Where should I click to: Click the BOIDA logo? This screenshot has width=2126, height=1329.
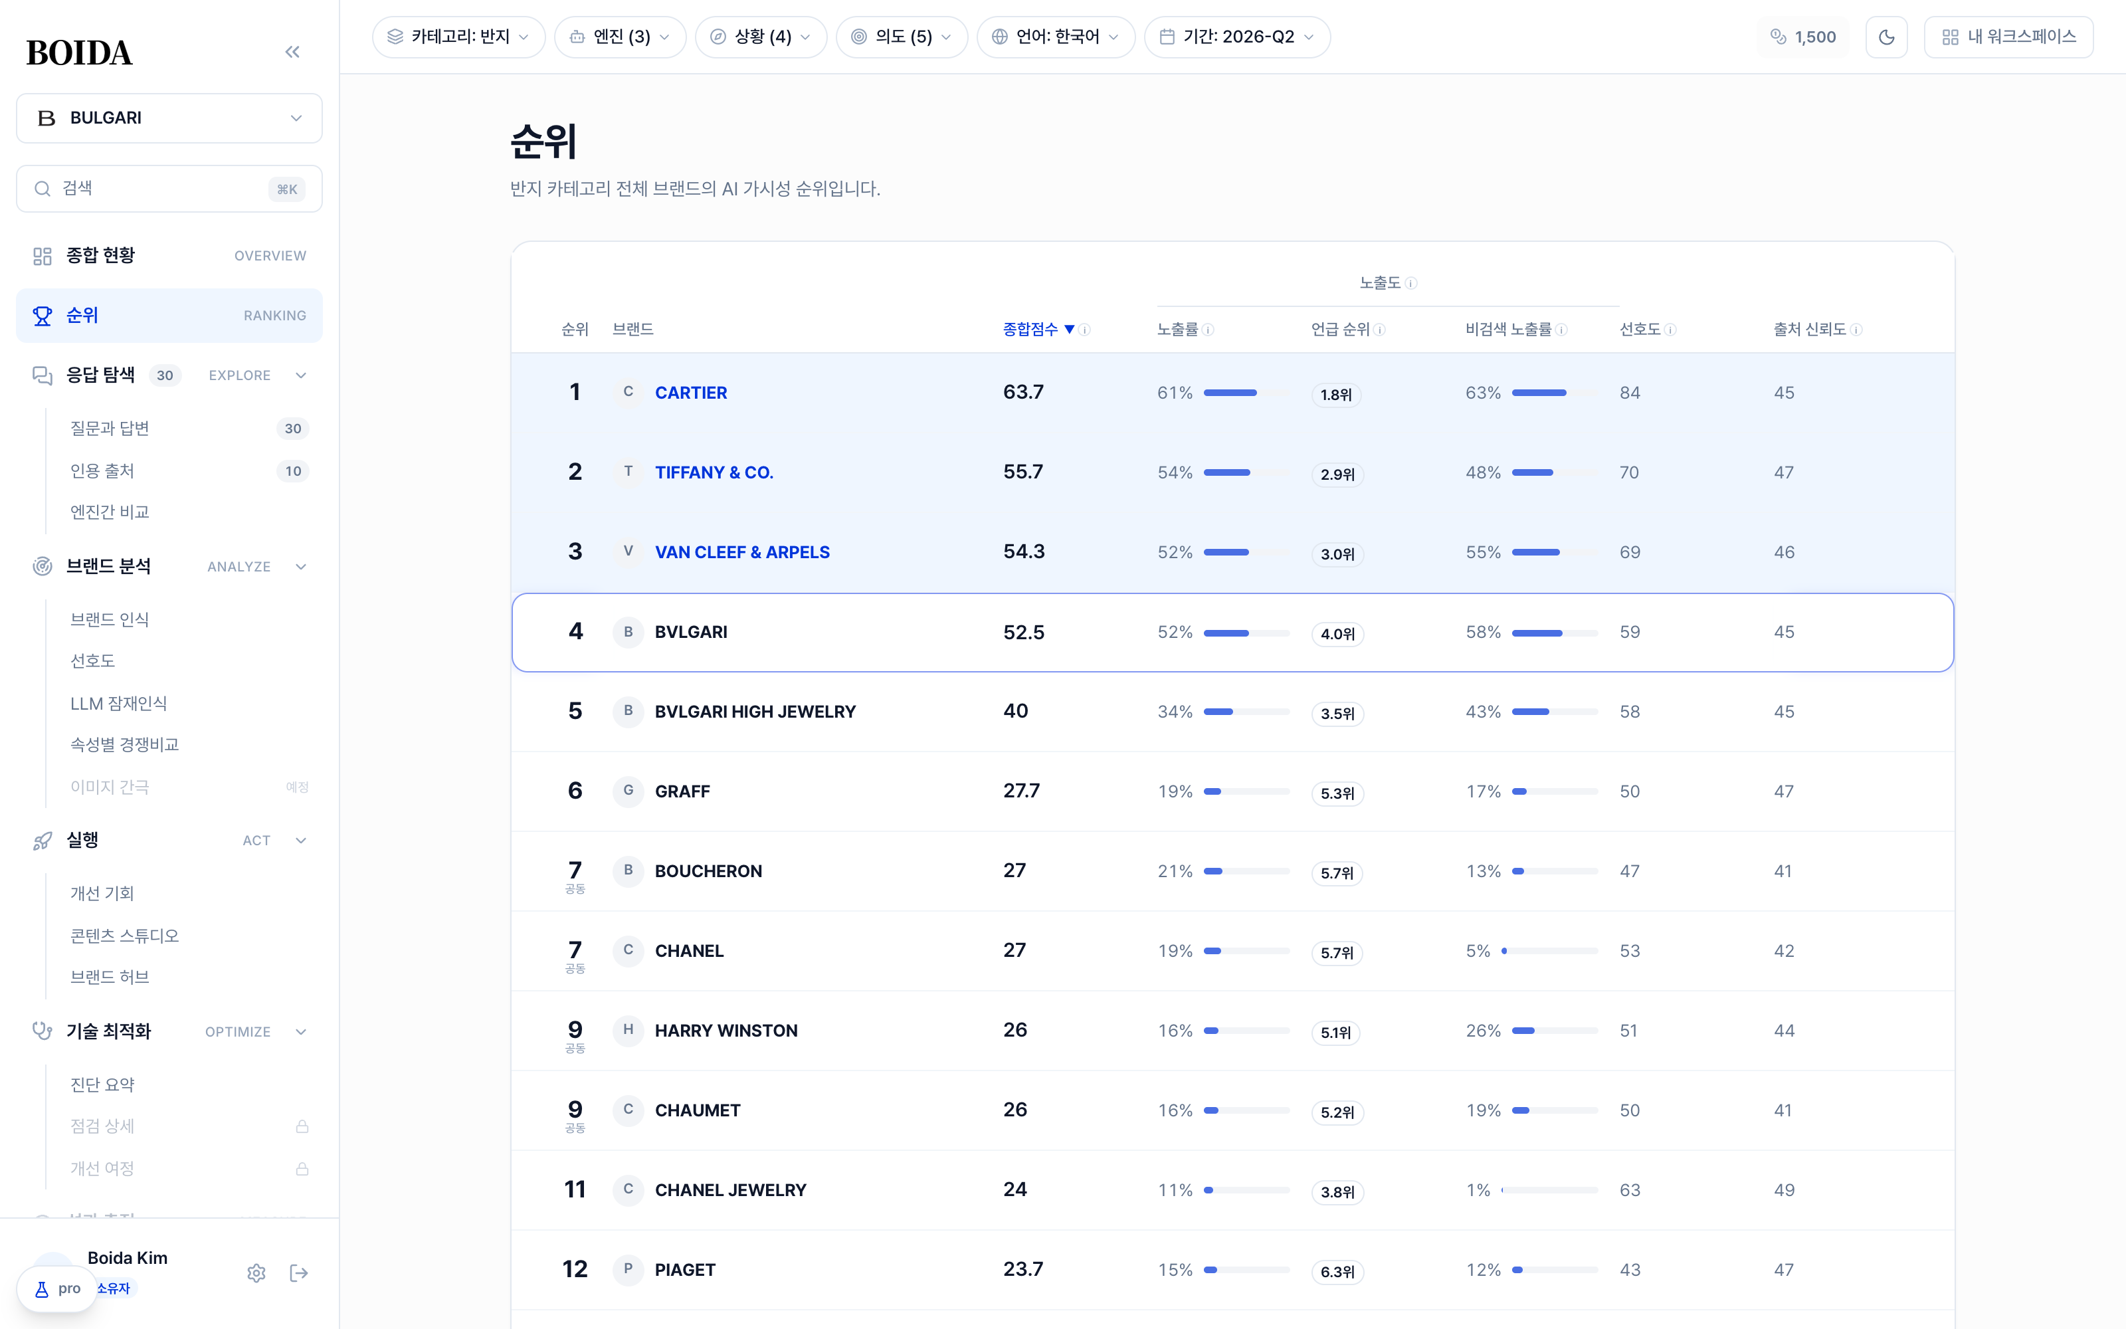79,52
